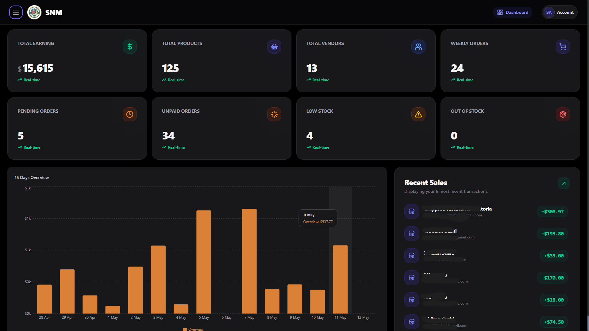Open Recent Sales arrow link
Image resolution: width=589 pixels, height=331 pixels.
click(564, 183)
